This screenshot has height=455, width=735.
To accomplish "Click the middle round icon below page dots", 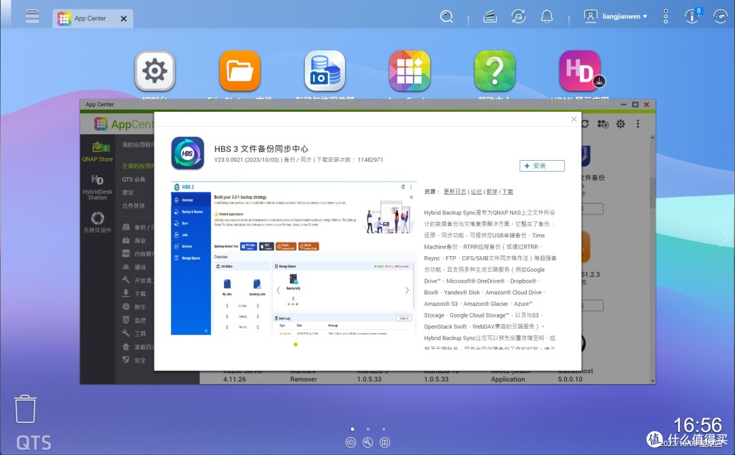I will click(x=367, y=442).
